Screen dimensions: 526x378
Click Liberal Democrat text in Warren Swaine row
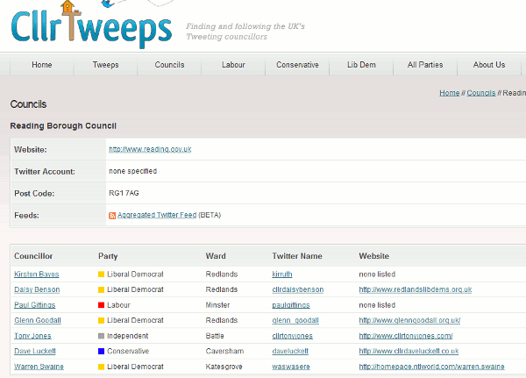click(135, 367)
